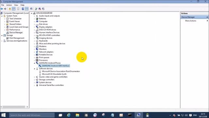The width and height of the screenshot is (209, 118).
Task: Select Disk Management under Storage
Action: tap(17, 38)
